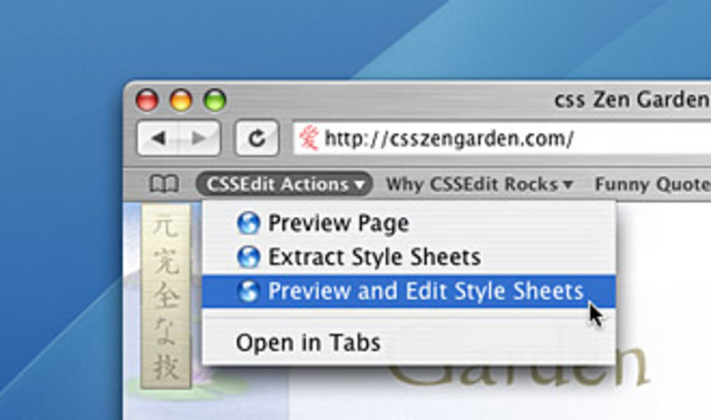Click the vertical kanji banner on the page
This screenshot has width=711, height=420.
click(x=166, y=296)
